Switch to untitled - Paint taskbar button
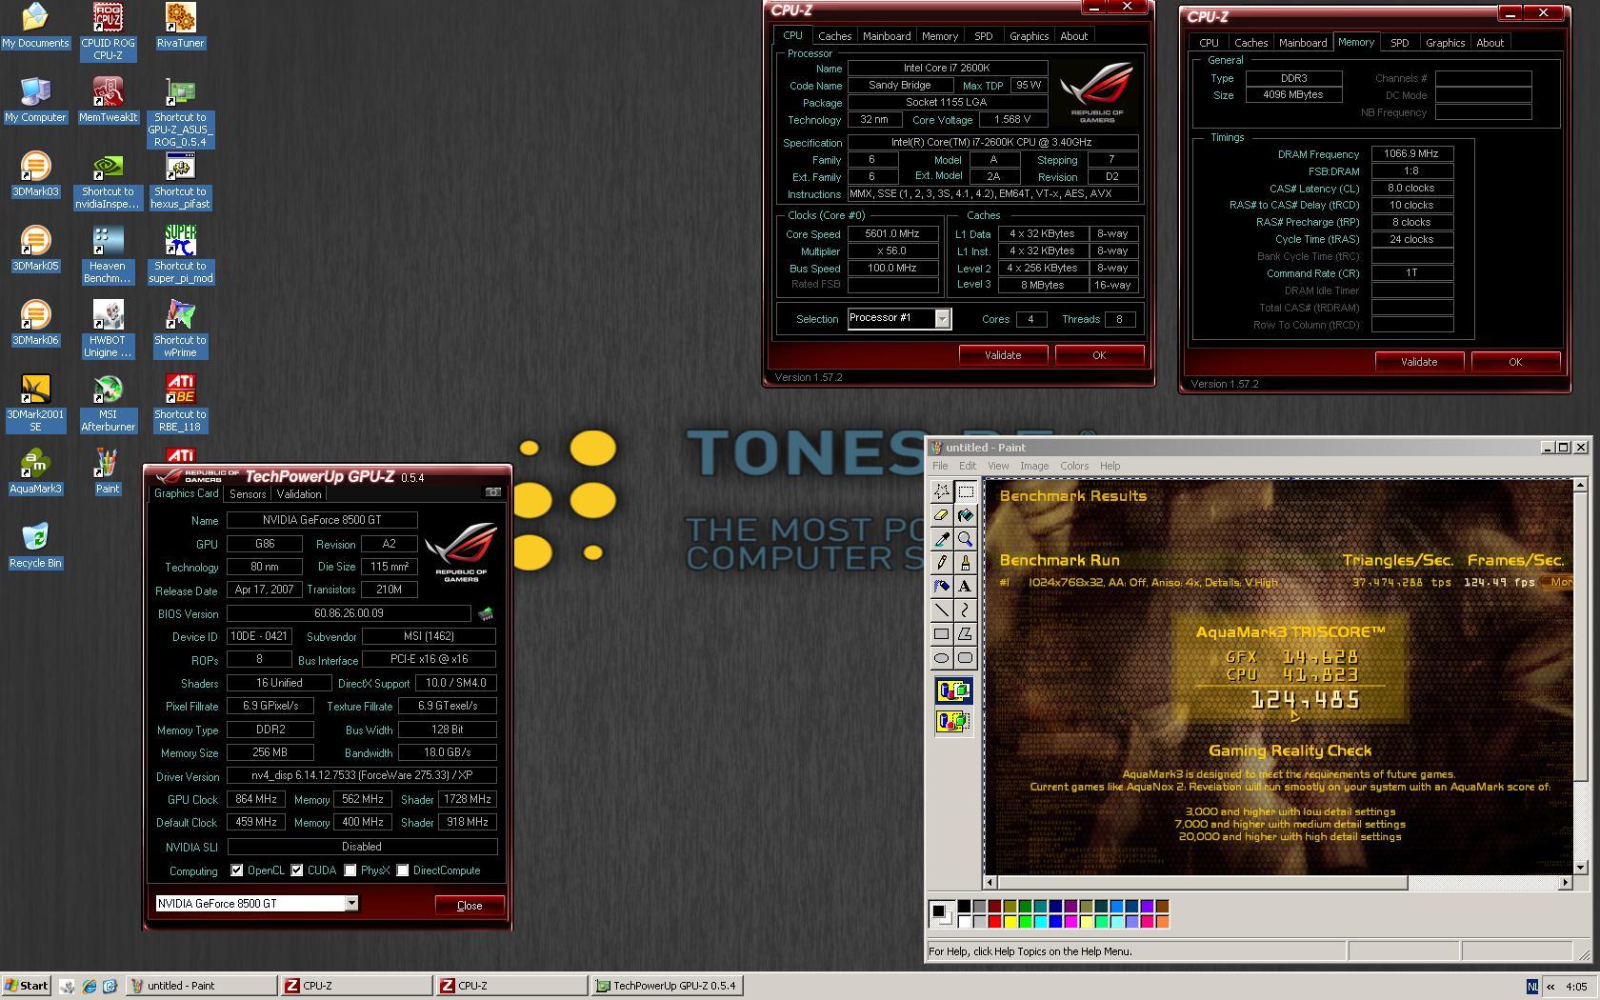 click(202, 986)
